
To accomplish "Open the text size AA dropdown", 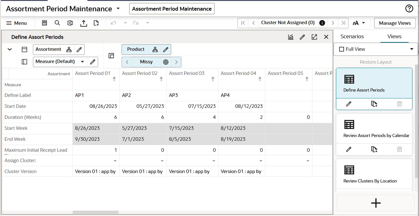I will click(x=359, y=23).
